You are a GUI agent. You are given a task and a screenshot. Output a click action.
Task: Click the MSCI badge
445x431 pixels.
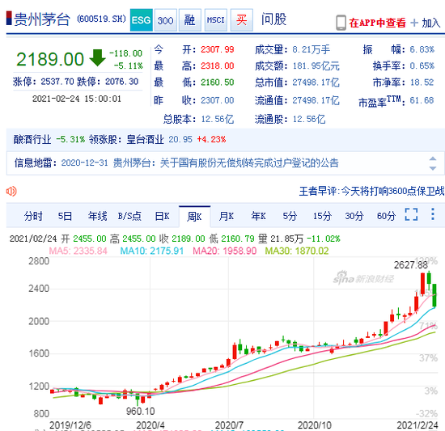pos(216,20)
